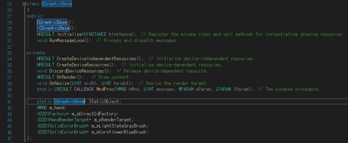Click the StaticObject member variable
The image size is (348, 143).
(x=104, y=102)
